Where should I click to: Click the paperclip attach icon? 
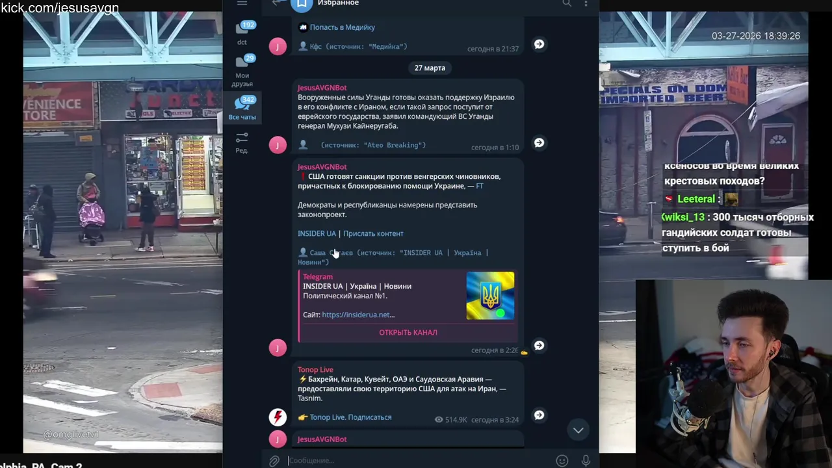[274, 461]
